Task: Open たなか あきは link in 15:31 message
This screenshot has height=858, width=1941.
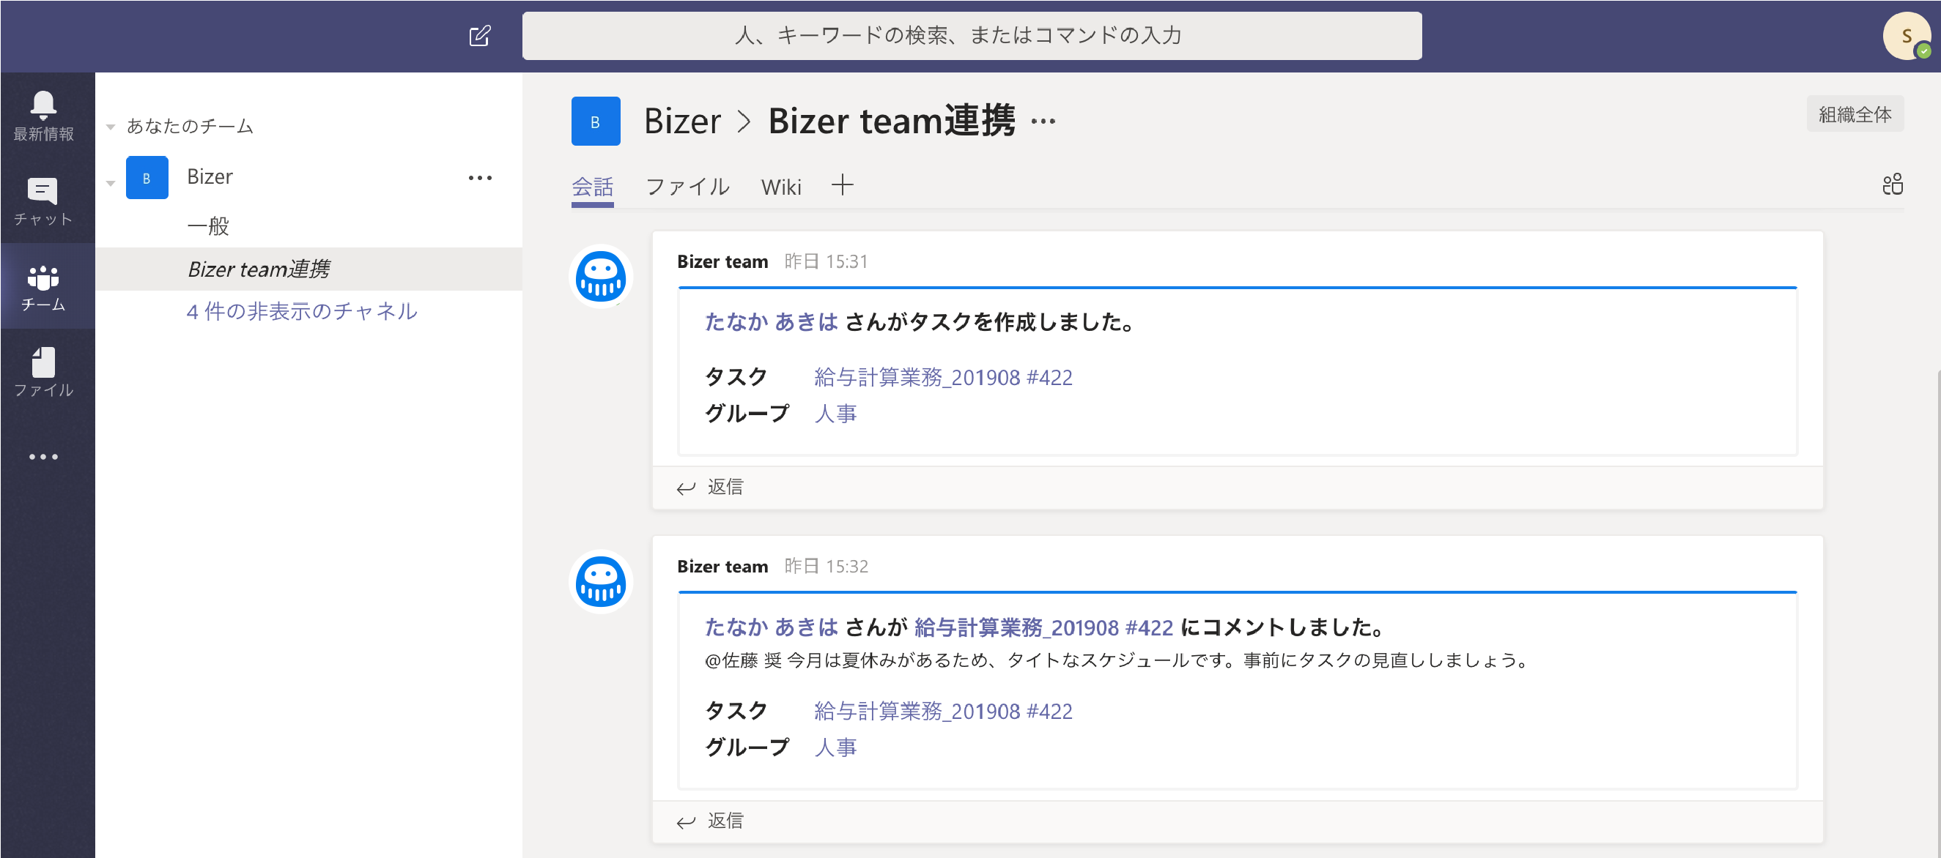Action: [771, 321]
